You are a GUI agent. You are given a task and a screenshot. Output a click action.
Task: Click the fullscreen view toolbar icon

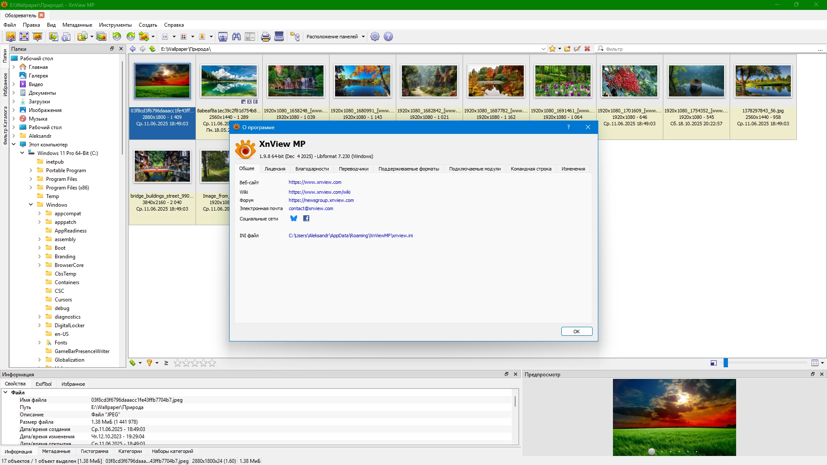[x=24, y=37]
